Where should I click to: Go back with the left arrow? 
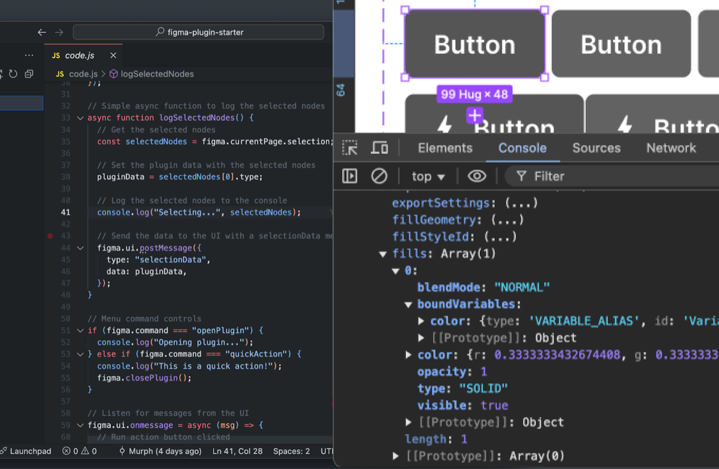tap(41, 32)
